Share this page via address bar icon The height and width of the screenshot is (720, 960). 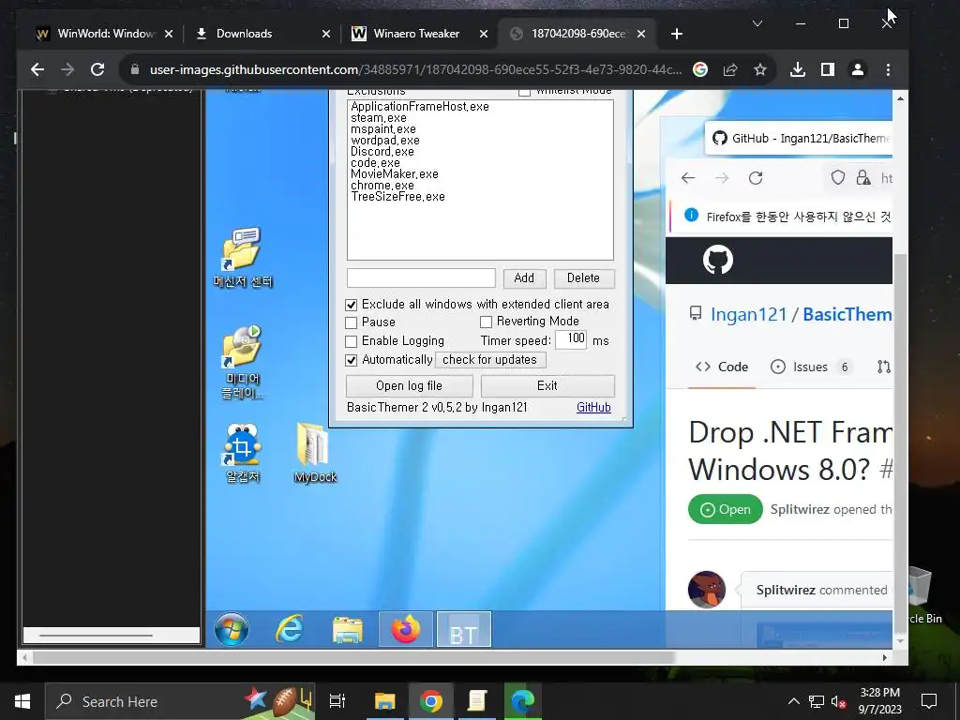point(729,69)
